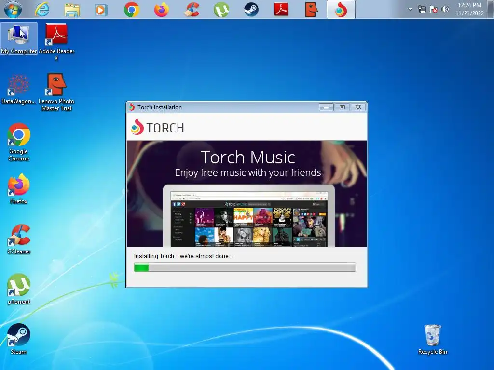Open Adobe Reader from the taskbar
494x370 pixels.
click(281, 10)
